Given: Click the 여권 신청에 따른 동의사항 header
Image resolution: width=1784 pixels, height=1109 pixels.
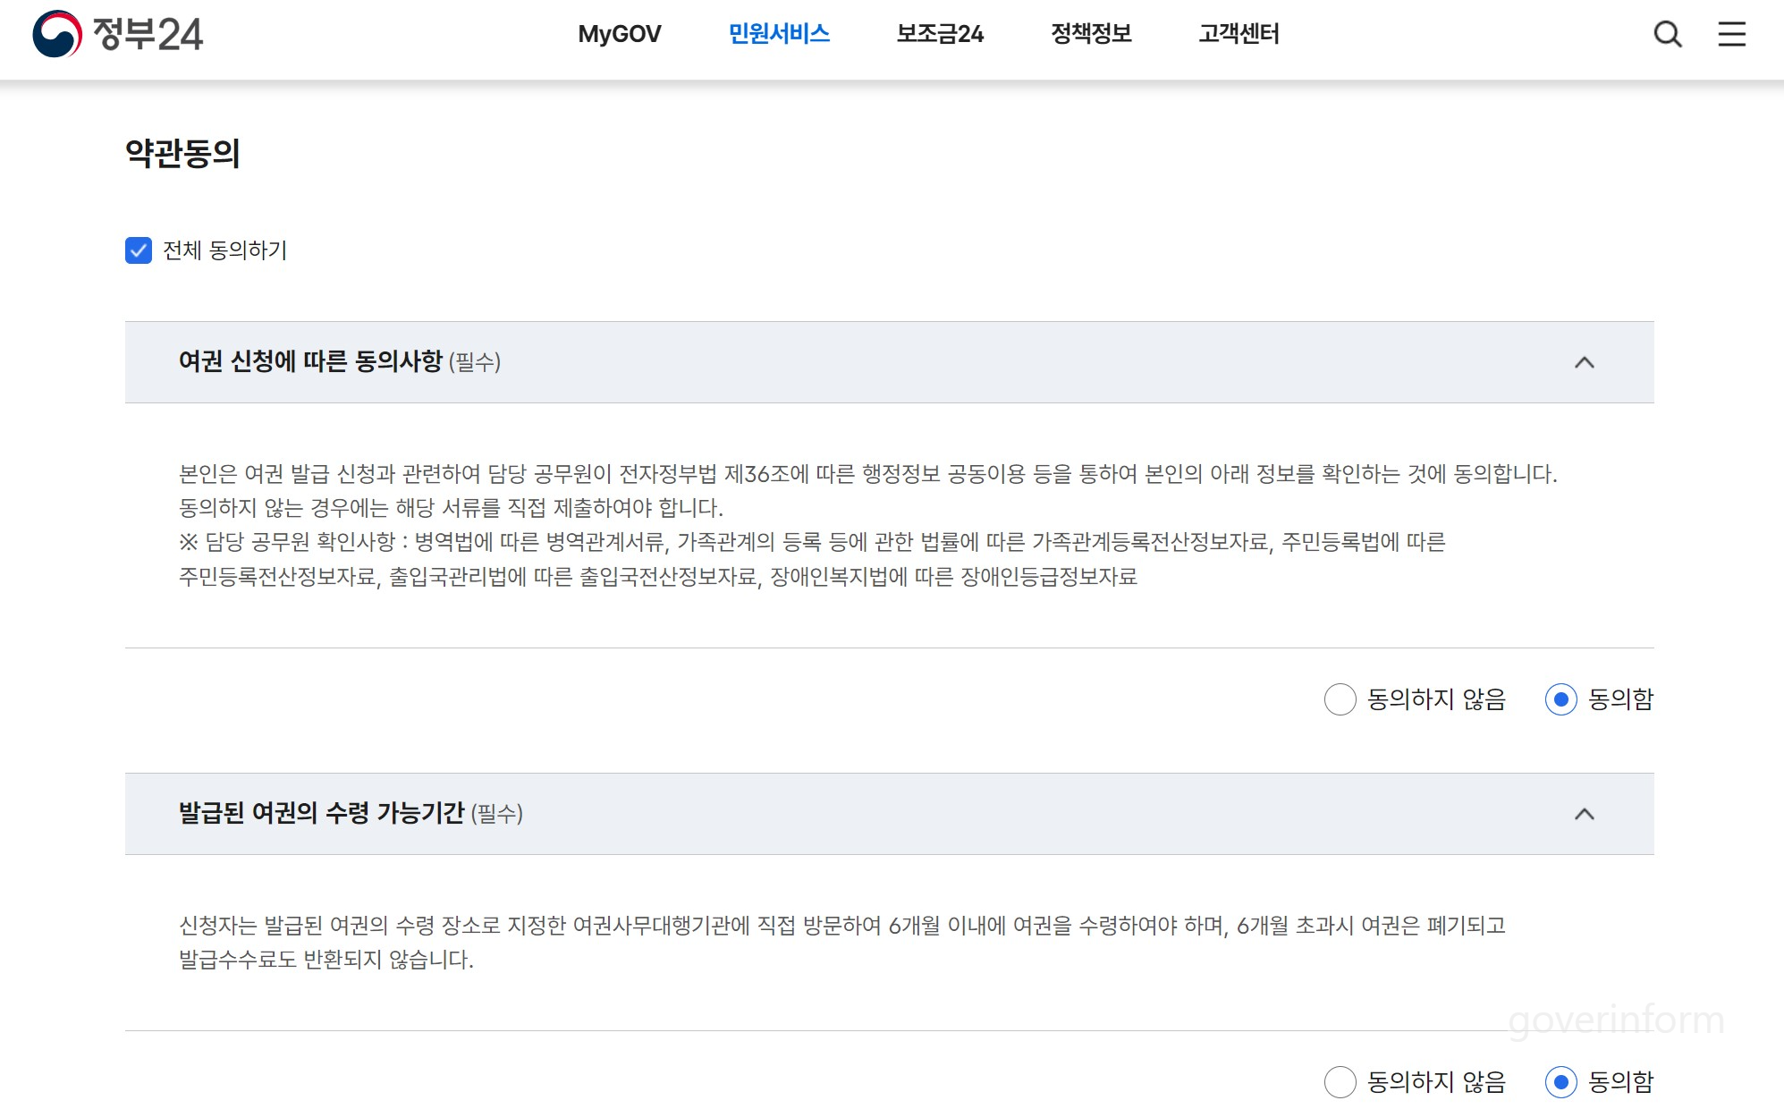Looking at the screenshot, I should tap(310, 361).
